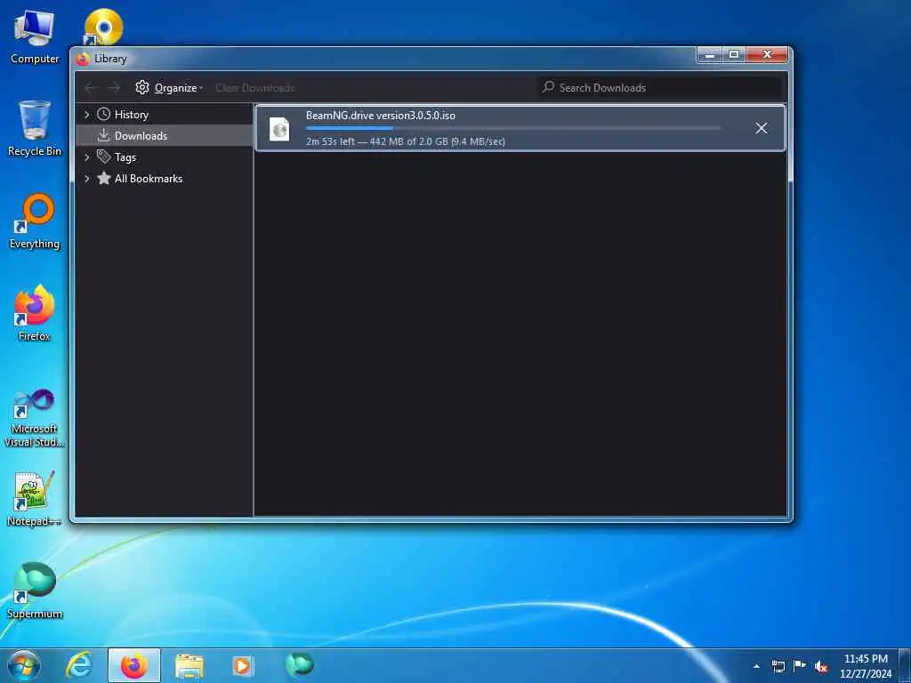Viewport: 911px width, 683px height.
Task: Click the yellow disc desktop shortcut
Action: 103,27
